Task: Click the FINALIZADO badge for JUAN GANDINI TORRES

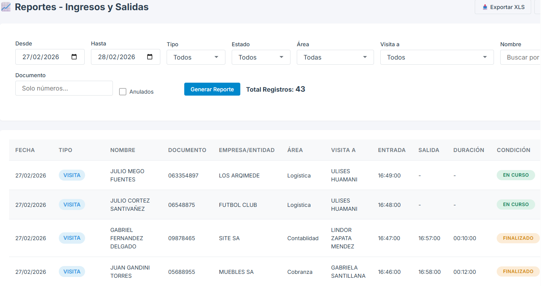Action: click(518, 271)
